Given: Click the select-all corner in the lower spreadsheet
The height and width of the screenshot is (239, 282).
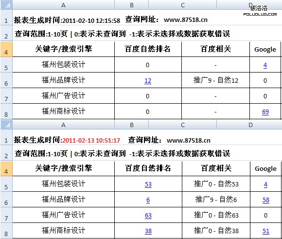Looking at the screenshot, I should [6, 125].
